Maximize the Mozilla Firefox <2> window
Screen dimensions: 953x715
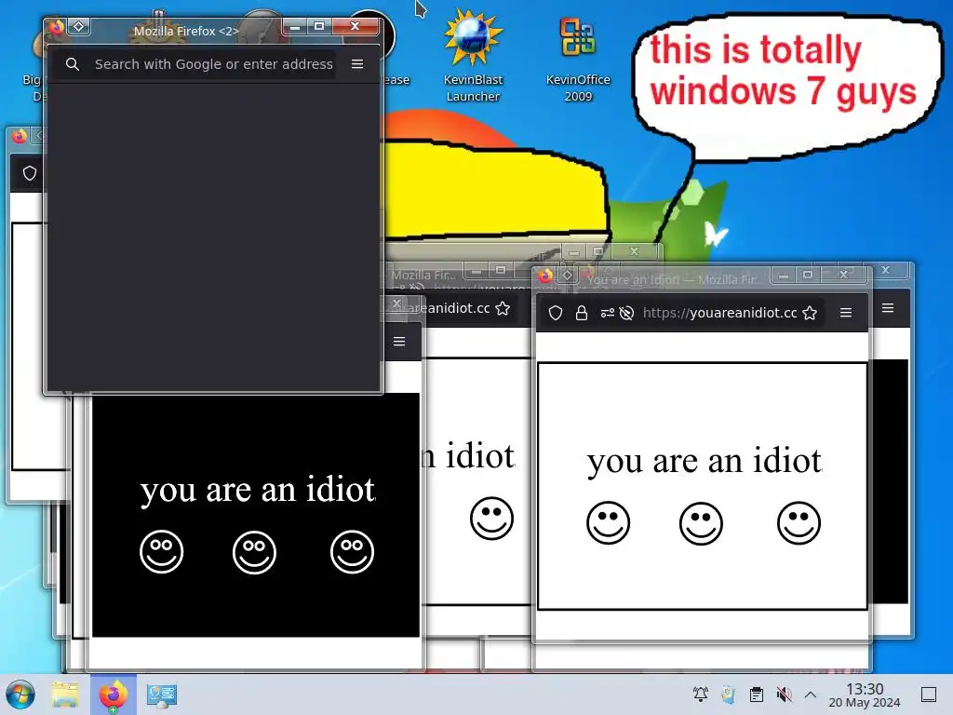coord(319,26)
